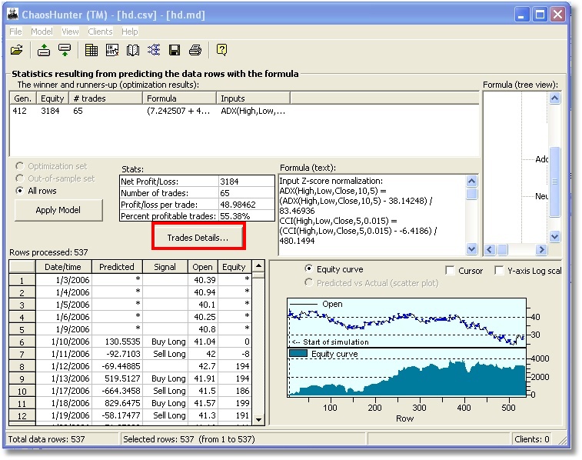Screen dimensions: 582x460
Task: Open the Clients menu
Action: pyautogui.click(x=100, y=32)
